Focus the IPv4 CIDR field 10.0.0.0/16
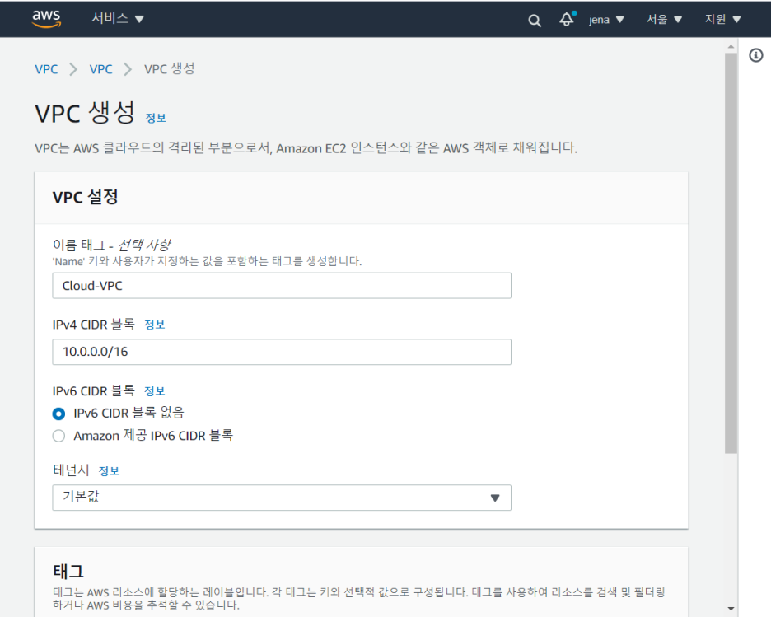 coord(282,352)
